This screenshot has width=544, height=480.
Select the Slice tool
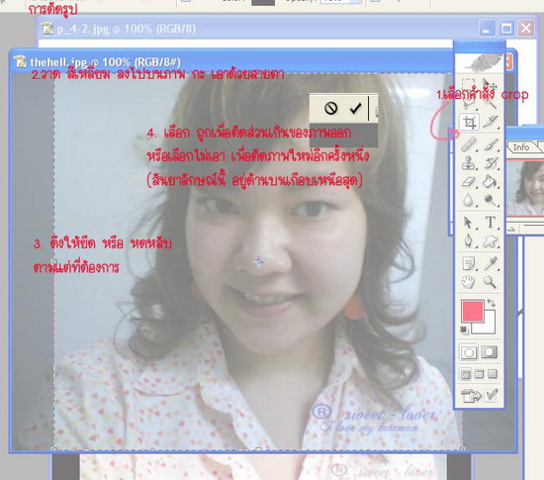click(x=491, y=122)
